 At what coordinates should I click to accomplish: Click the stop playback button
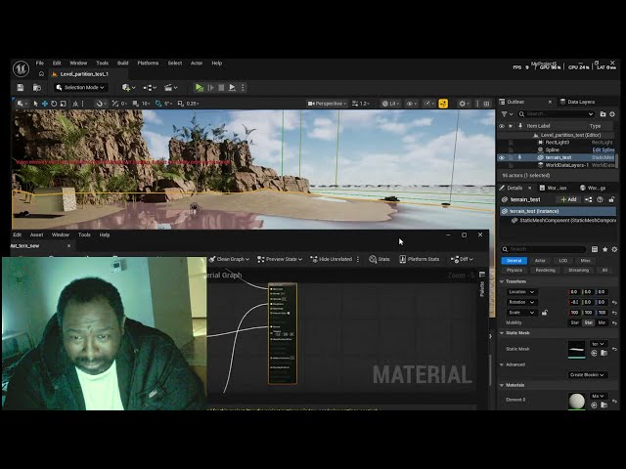[x=221, y=87]
